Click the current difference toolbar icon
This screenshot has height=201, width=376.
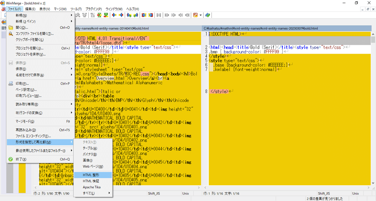pos(99,15)
